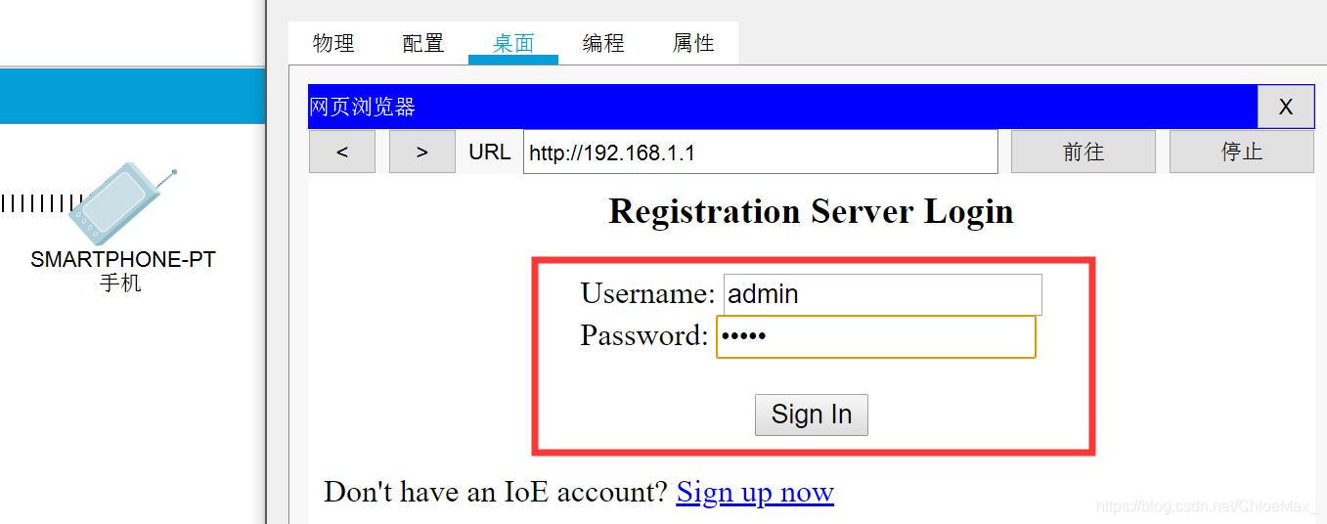Screen dimensions: 1327x524
Task: Focus the URL address field
Action: [x=761, y=153]
